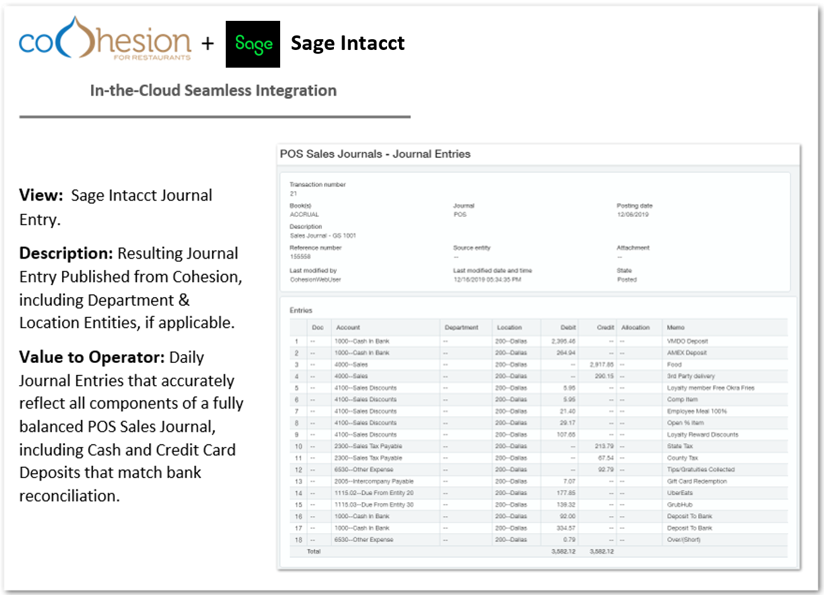
Task: Select the AMEX Deposit memo cell
Action: pyautogui.click(x=686, y=353)
